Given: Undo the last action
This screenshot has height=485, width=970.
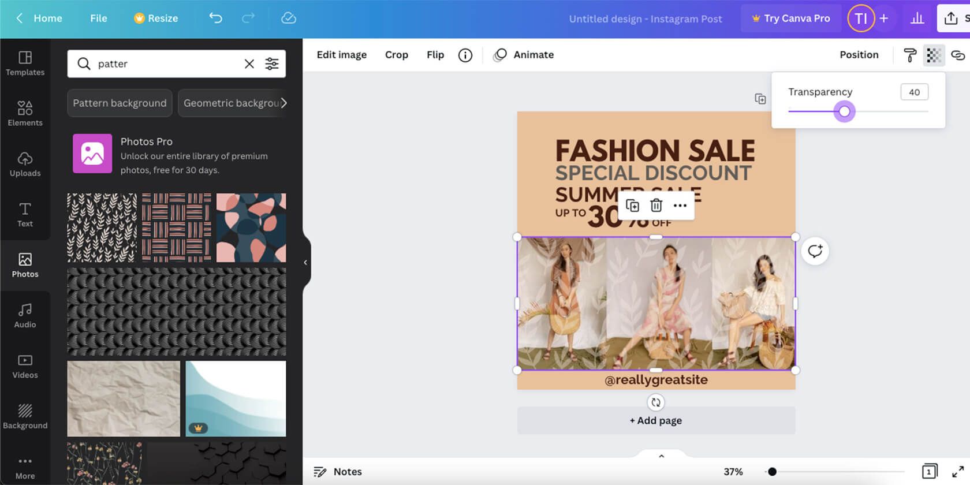Looking at the screenshot, I should coord(215,18).
